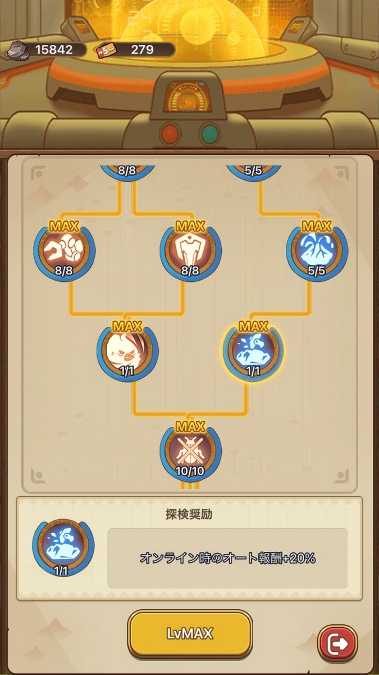The height and width of the screenshot is (675, 379).
Task: Click the 15842 stone count
Action: pyautogui.click(x=54, y=49)
